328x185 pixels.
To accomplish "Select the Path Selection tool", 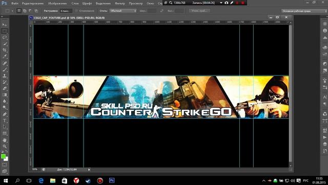I will 5,127.
